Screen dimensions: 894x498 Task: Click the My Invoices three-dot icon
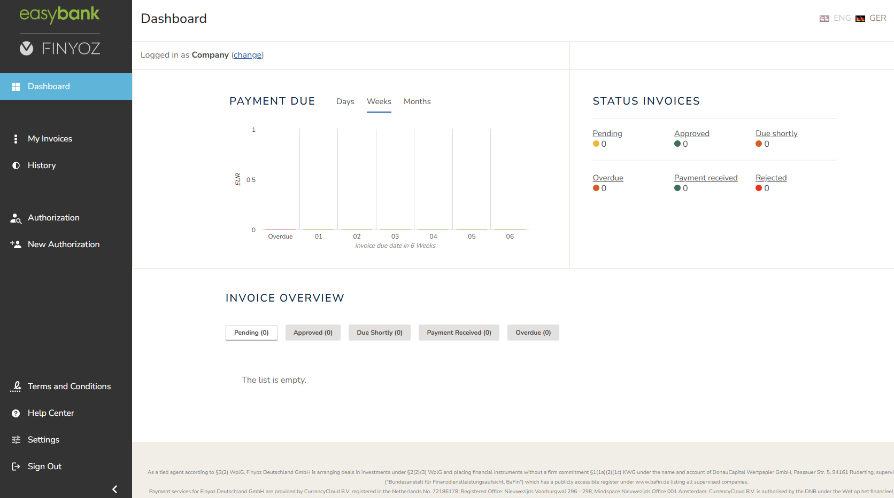point(16,139)
